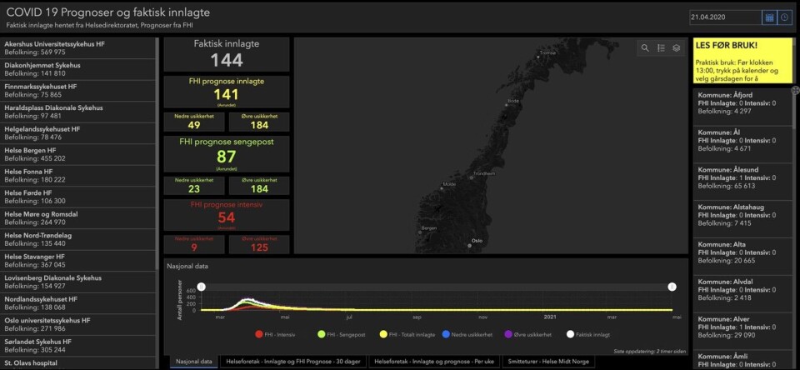800x370 pixels.
Task: Show the map legend list
Action: pos(661,48)
